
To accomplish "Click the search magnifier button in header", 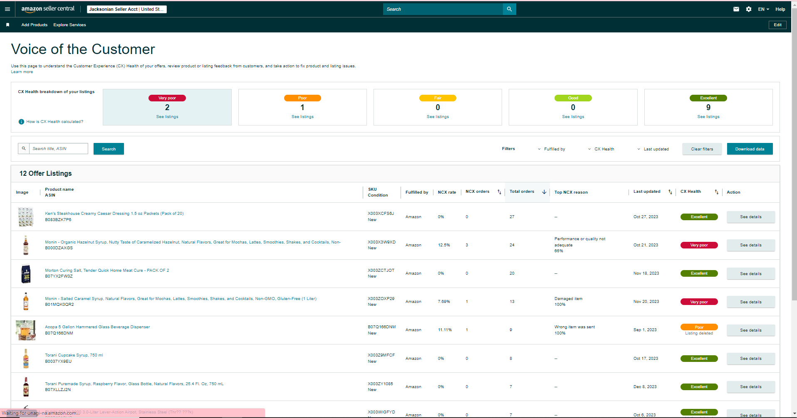I will pos(509,9).
